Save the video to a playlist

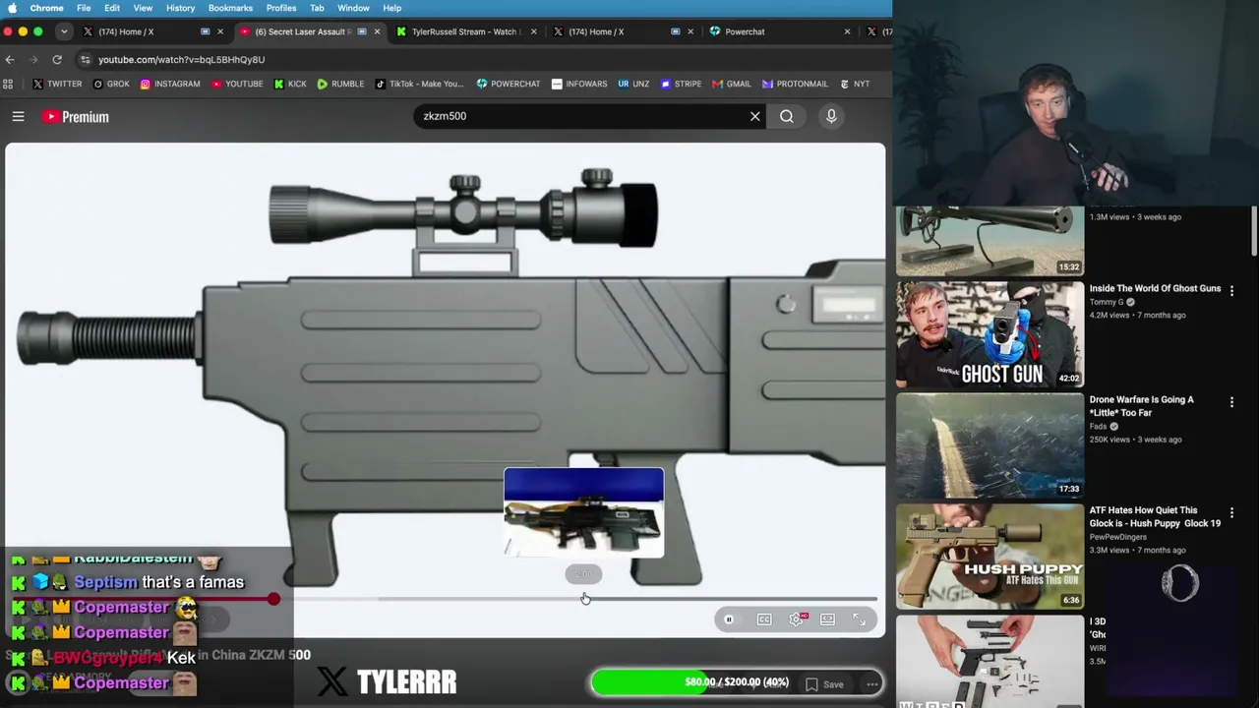click(824, 684)
